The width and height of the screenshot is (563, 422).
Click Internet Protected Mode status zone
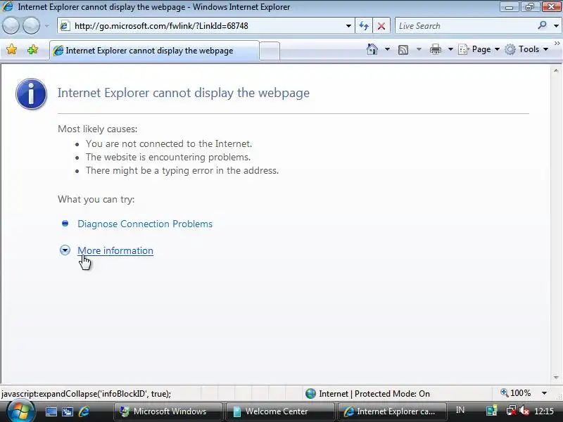coord(367,394)
